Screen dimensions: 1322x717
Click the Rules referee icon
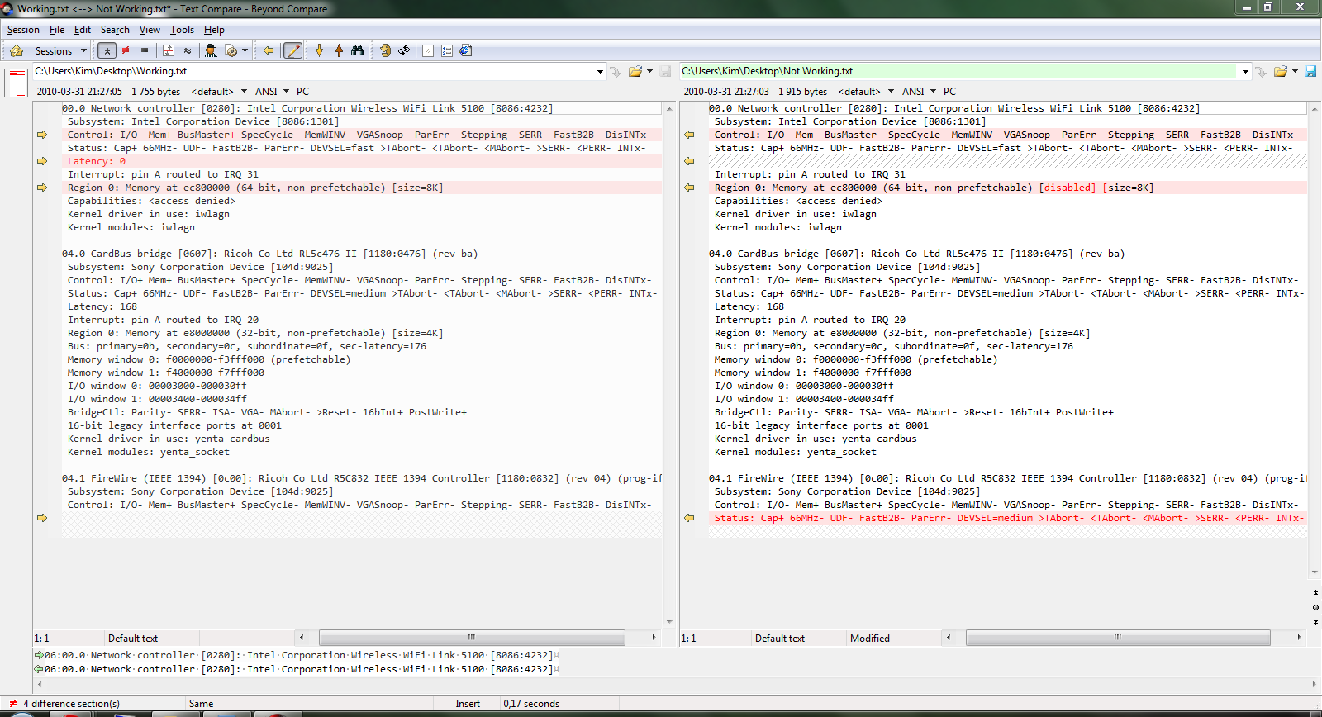click(x=211, y=50)
